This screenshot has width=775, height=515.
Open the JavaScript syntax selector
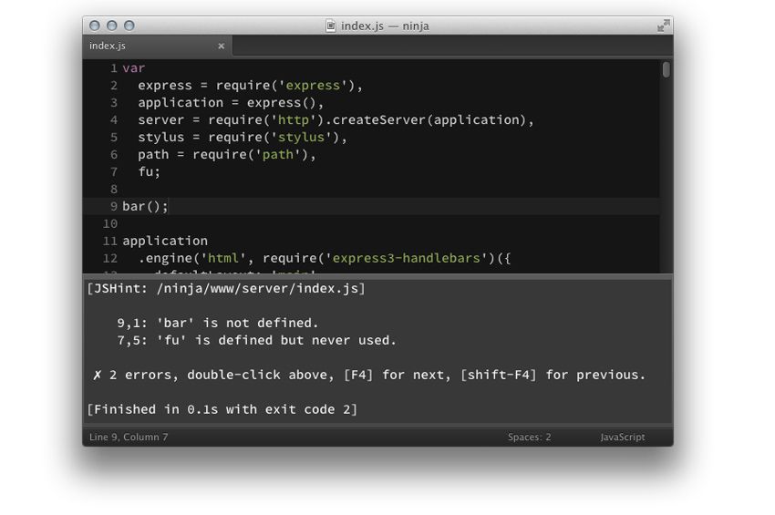point(622,438)
